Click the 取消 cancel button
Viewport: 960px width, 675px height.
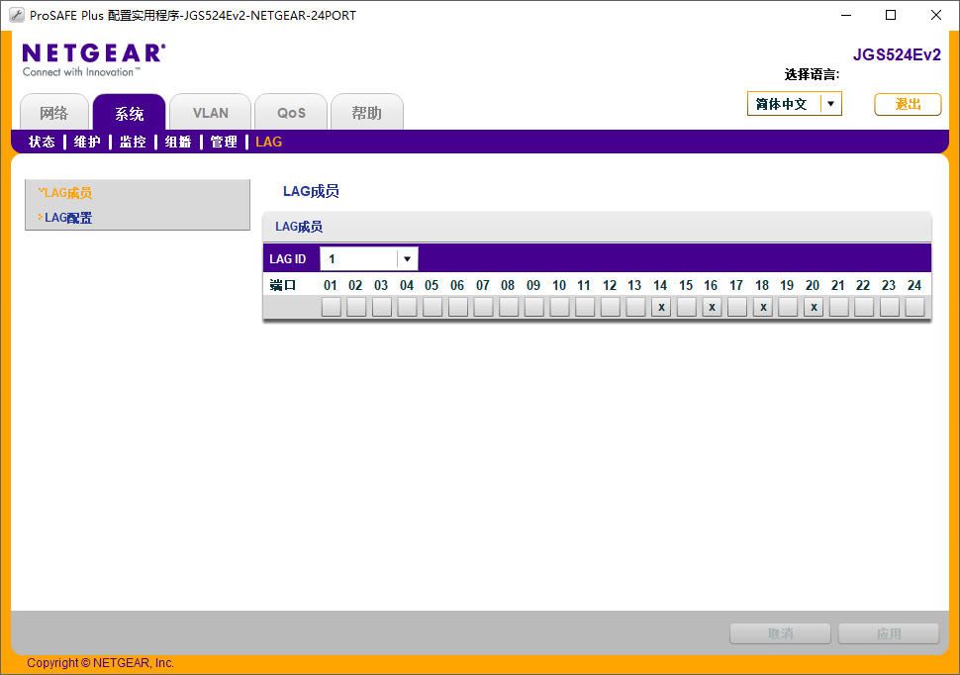tap(781, 633)
